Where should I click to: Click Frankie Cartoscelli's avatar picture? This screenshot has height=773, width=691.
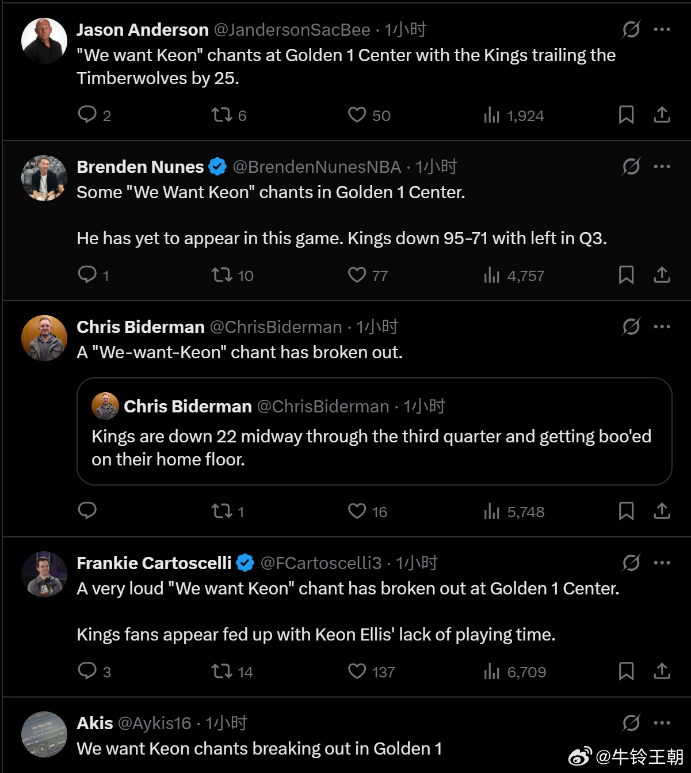click(44, 574)
